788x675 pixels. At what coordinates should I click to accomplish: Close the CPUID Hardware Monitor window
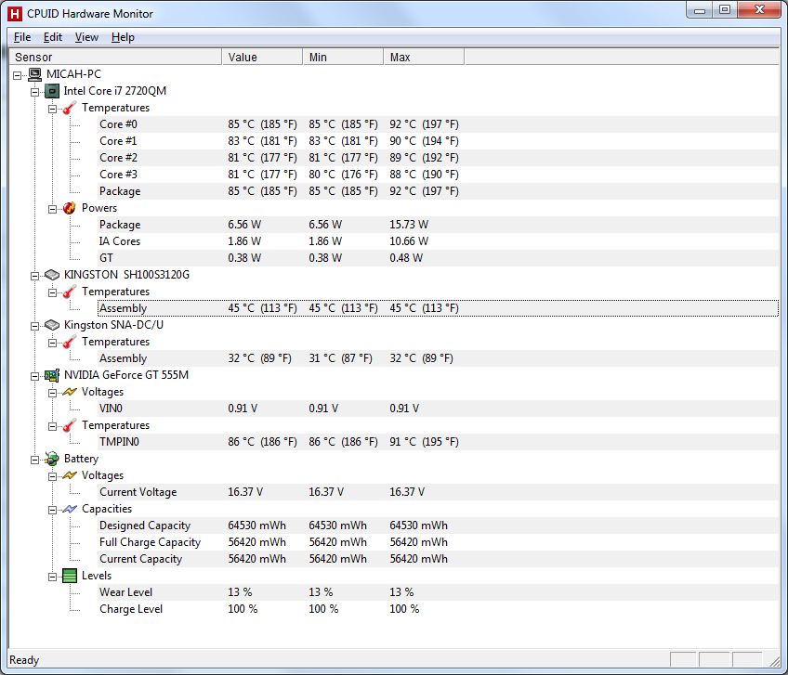click(x=759, y=10)
